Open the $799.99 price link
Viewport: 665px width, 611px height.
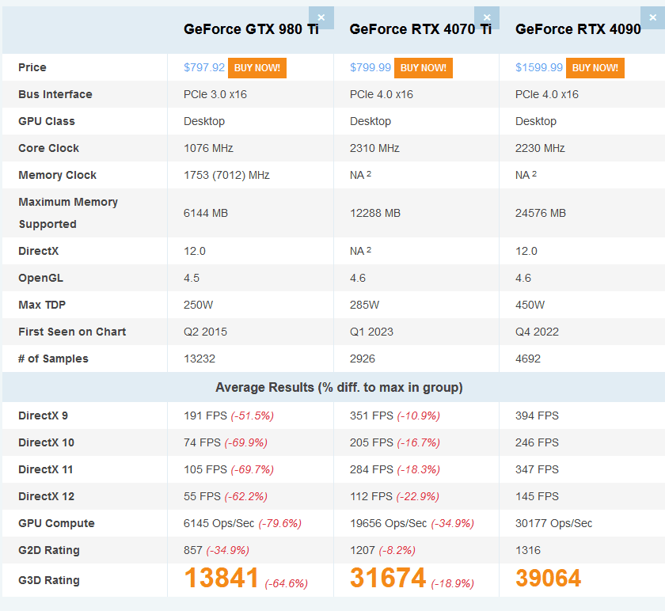[x=370, y=67]
